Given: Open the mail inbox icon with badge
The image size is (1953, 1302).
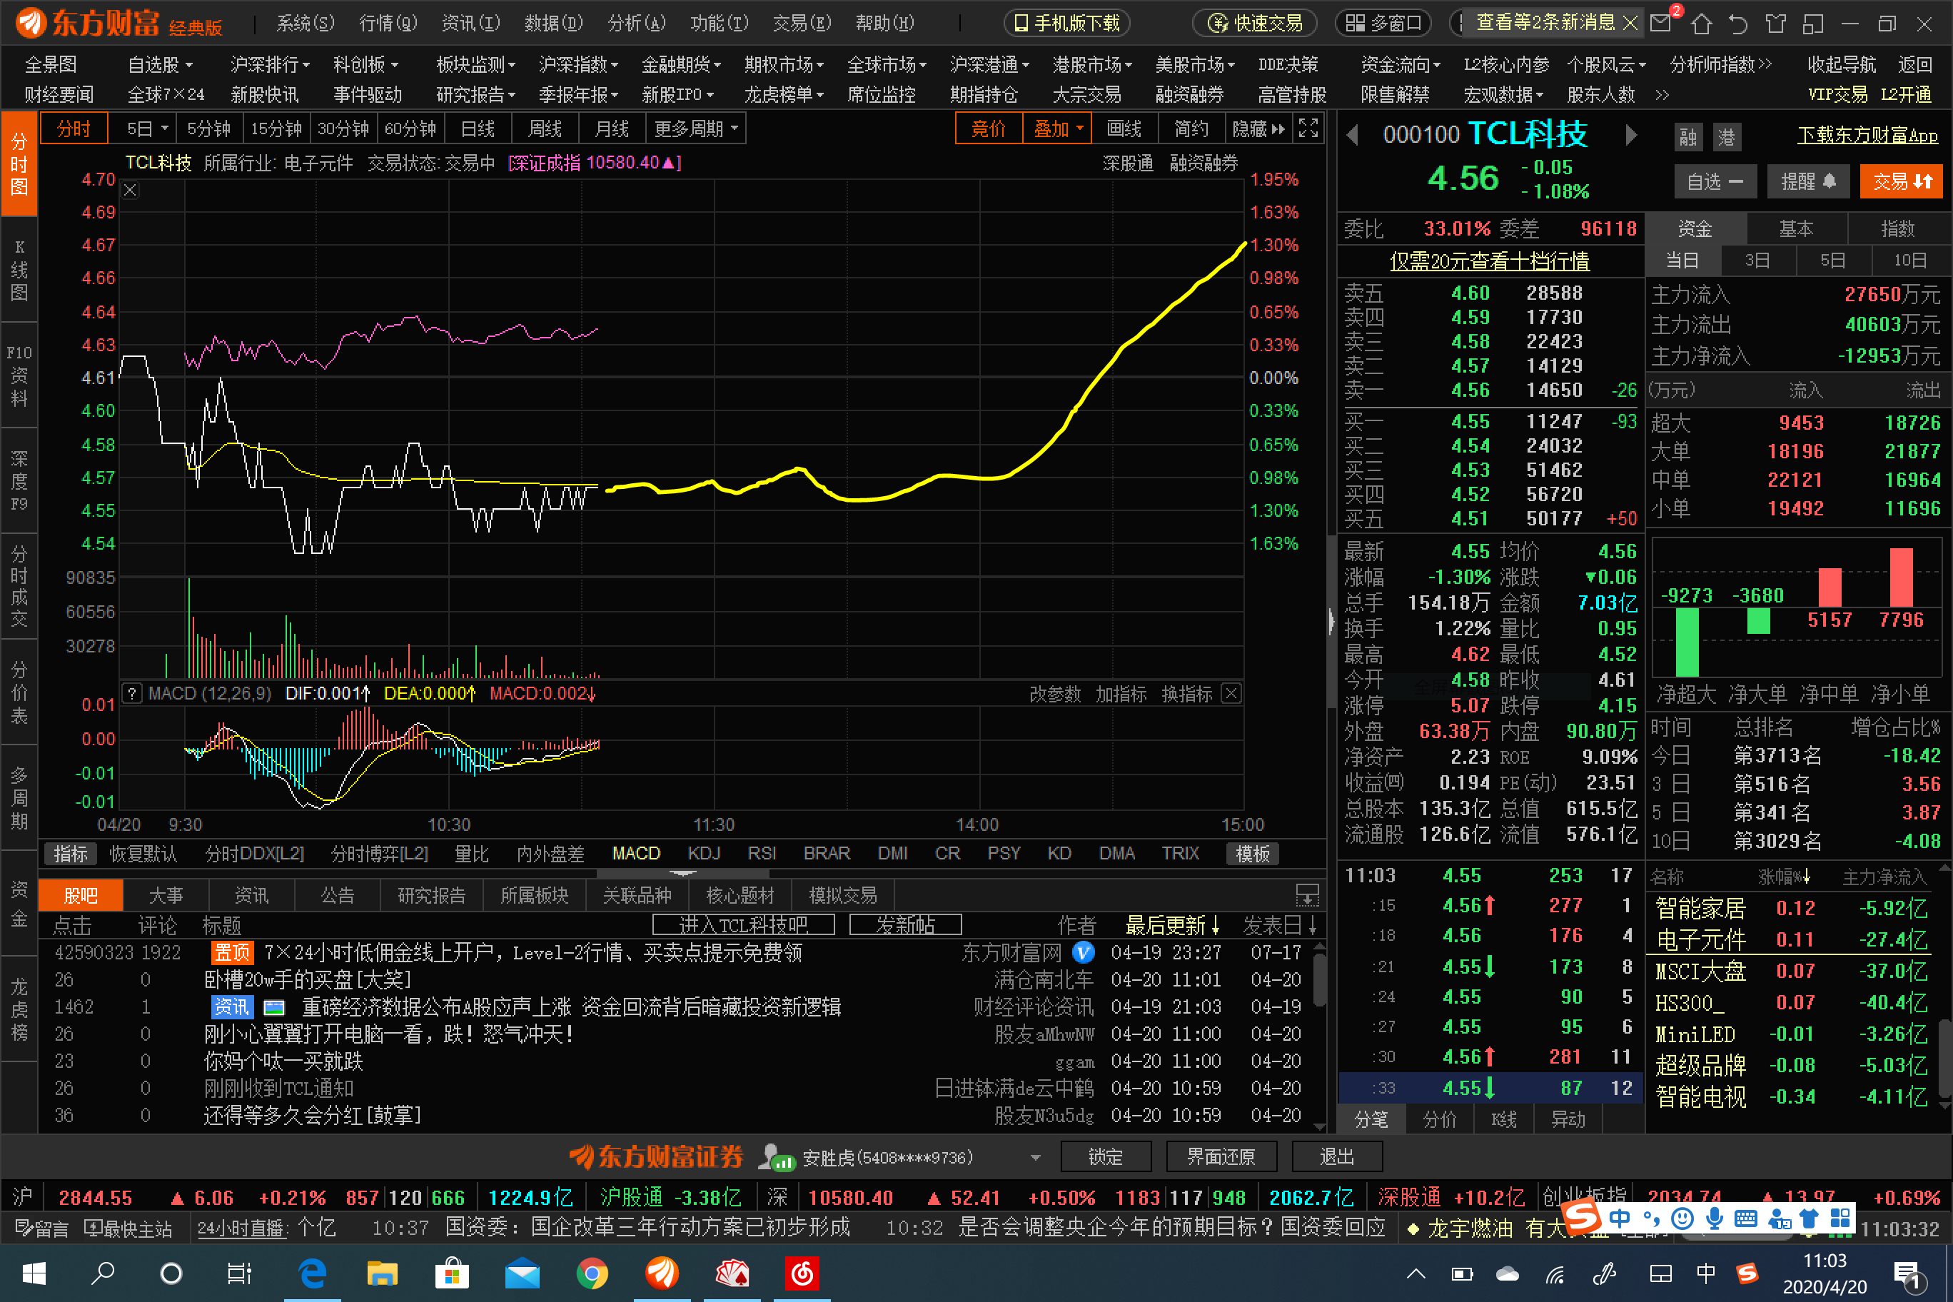Looking at the screenshot, I should tap(1662, 22).
